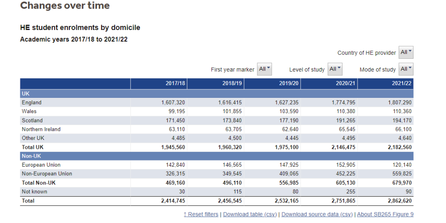Click the Non-European Union row label

(x=47, y=174)
